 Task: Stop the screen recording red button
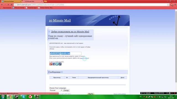pos(175,93)
